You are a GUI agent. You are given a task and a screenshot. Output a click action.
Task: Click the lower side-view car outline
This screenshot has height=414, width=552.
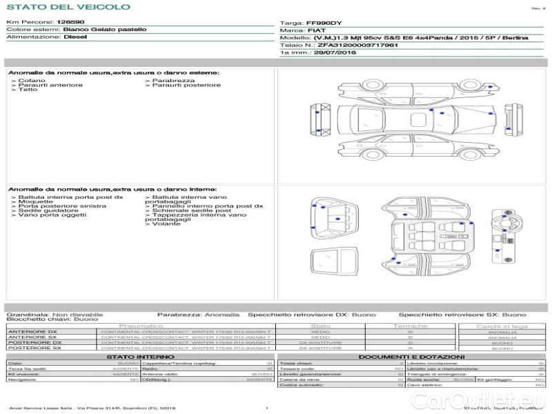coord(418,147)
